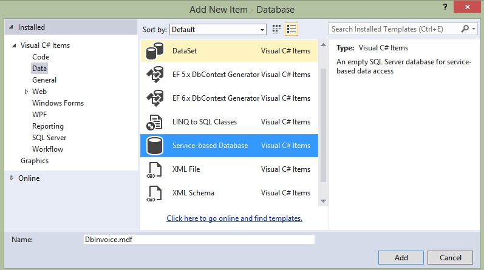Click link to find templates online
The height and width of the screenshot is (270, 484).
[x=234, y=218]
